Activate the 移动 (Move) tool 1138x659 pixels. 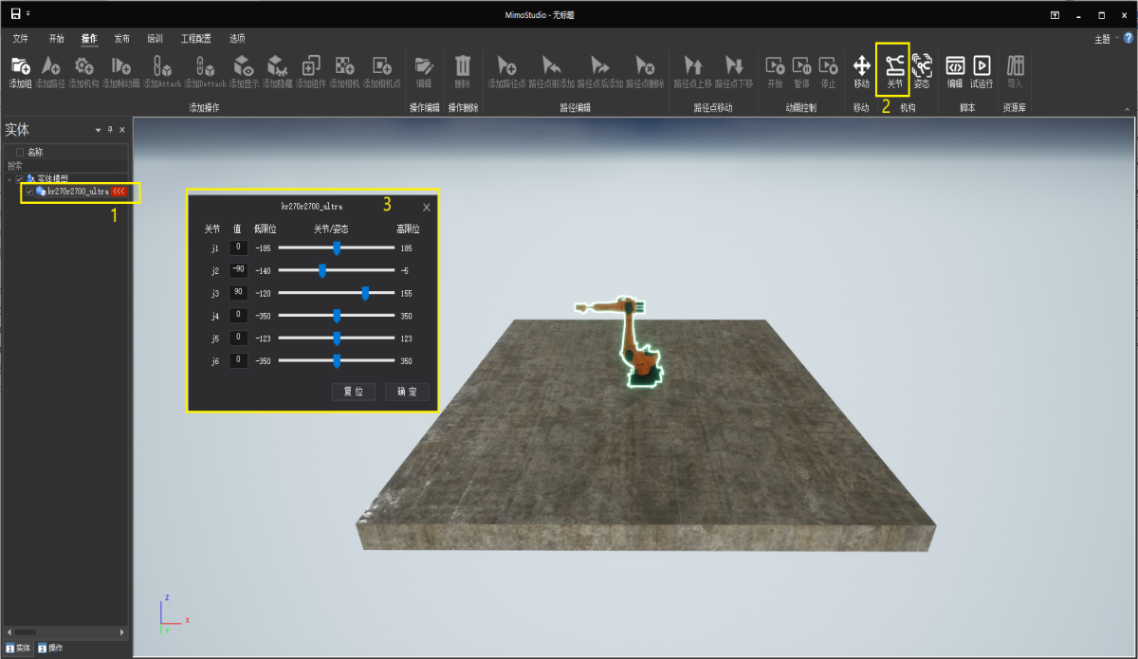point(861,66)
